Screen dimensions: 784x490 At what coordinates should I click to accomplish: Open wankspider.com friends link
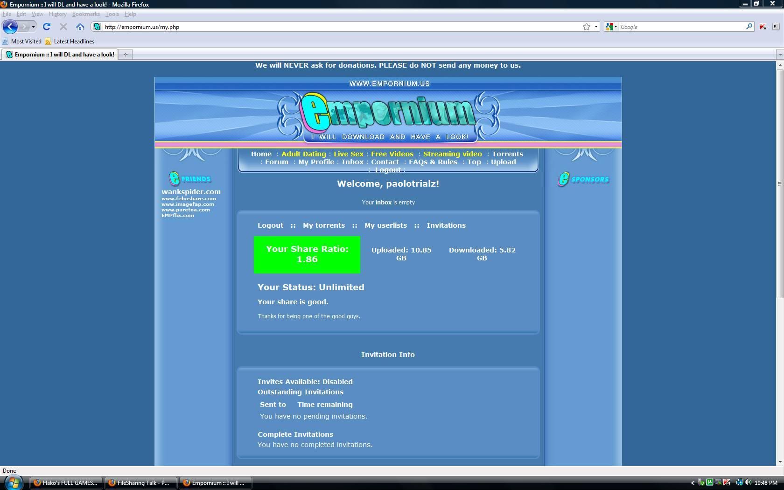coord(191,192)
